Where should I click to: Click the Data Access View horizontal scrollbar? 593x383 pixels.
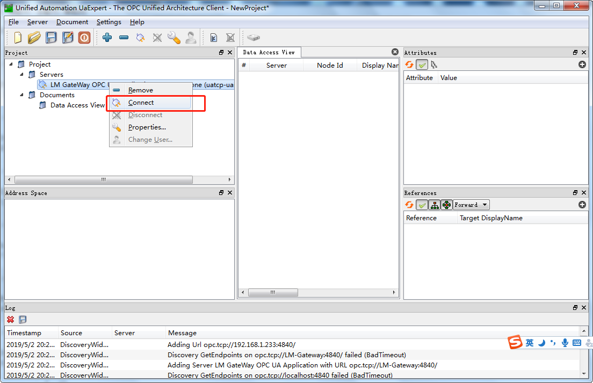coord(273,292)
